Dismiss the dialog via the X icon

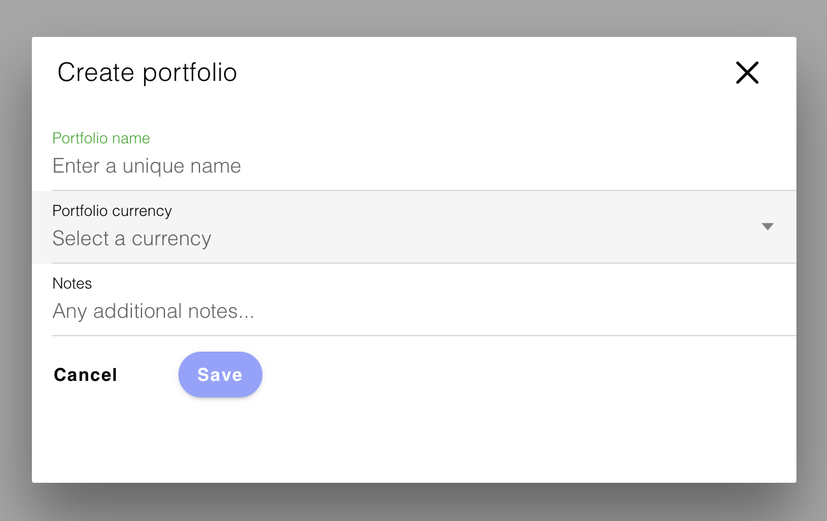[747, 73]
